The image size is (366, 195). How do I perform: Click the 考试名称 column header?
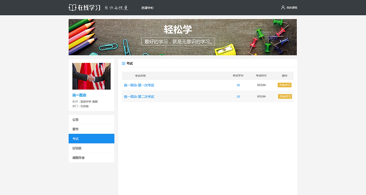click(140, 75)
